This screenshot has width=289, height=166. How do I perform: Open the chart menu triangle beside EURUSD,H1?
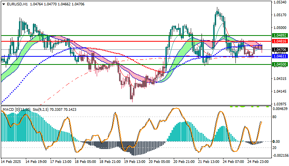4,4
